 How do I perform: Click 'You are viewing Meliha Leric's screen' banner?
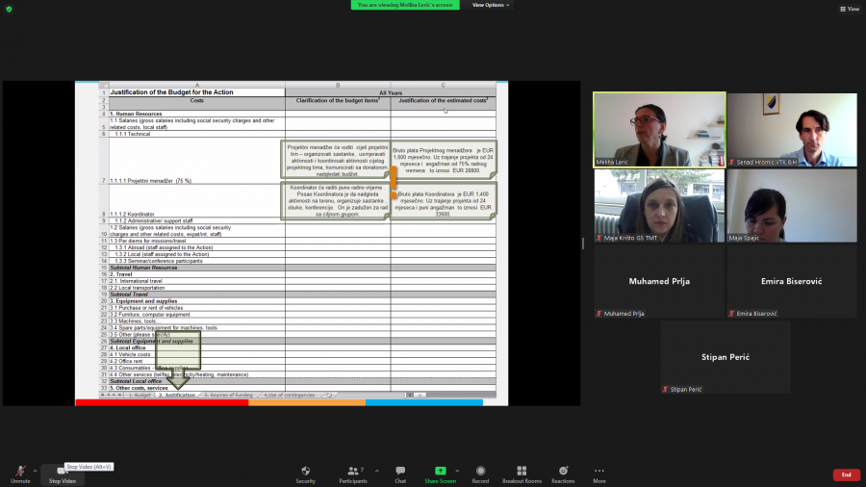click(405, 5)
